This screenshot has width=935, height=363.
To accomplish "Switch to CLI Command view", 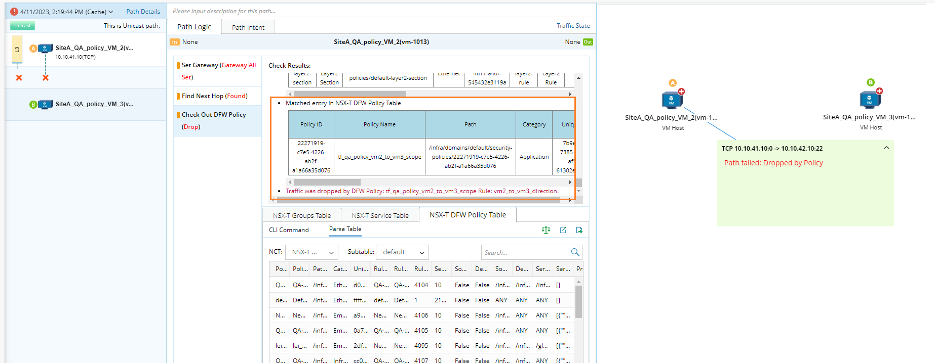I will tap(289, 230).
